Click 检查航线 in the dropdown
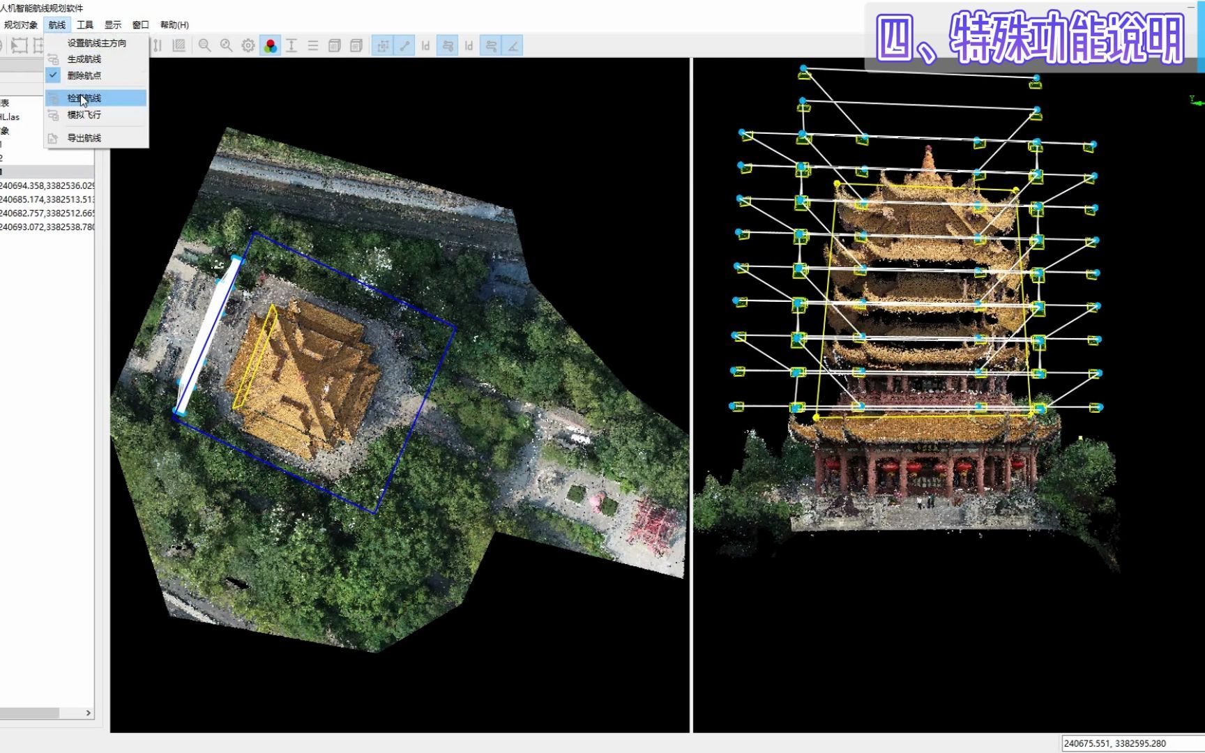Screen dimensions: 1205x753 pyautogui.click(x=96, y=98)
